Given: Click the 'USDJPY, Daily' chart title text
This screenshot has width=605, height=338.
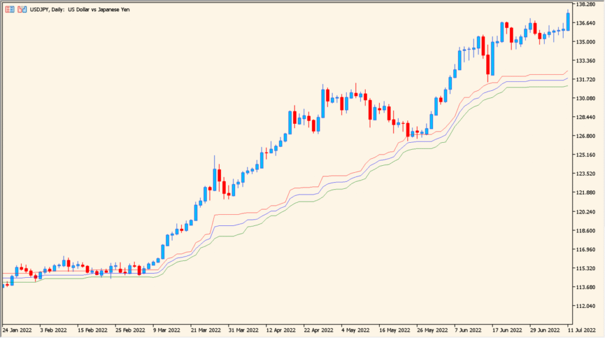Looking at the screenshot, I should [47, 9].
